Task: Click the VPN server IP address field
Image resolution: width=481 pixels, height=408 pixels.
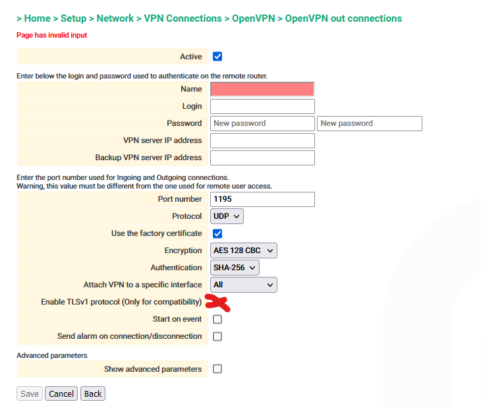Action: pos(262,140)
